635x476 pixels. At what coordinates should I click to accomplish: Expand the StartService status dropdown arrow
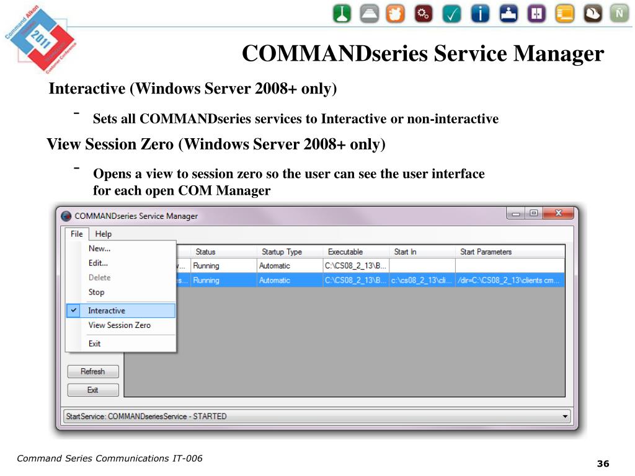[565, 416]
